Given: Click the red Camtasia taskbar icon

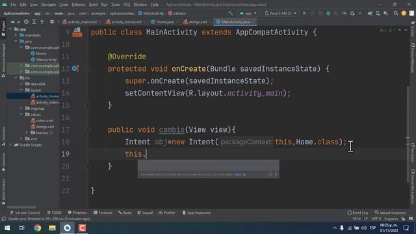Looking at the screenshot, I should tap(83, 228).
